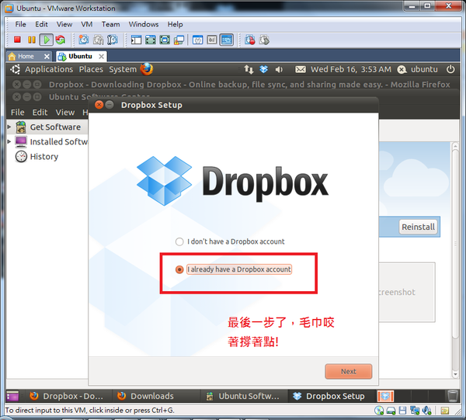The width and height of the screenshot is (466, 420).
Task: Select "I don't have a Dropbox account" option
Action: [230, 241]
